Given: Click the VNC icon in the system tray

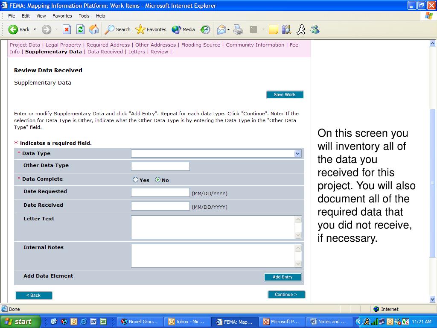Looking at the screenshot, I should 405,322.
